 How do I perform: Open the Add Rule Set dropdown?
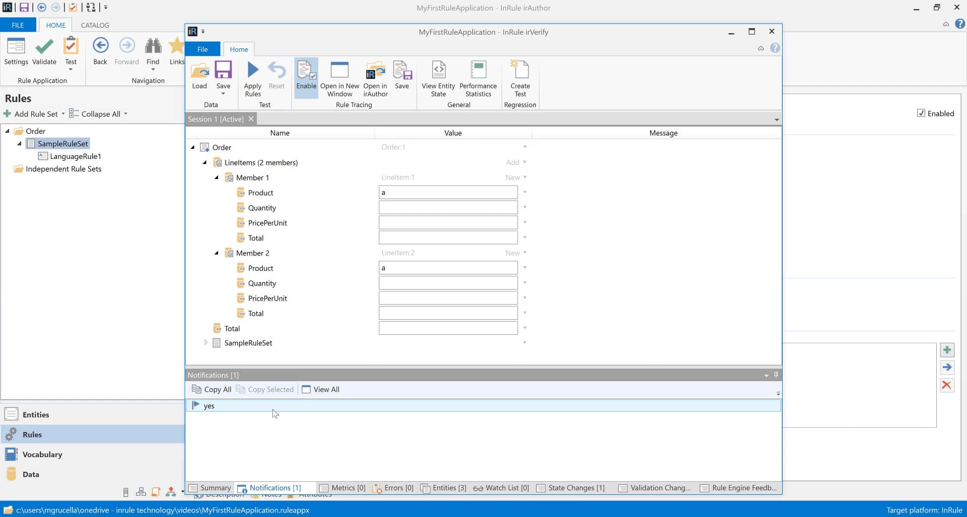coord(63,114)
